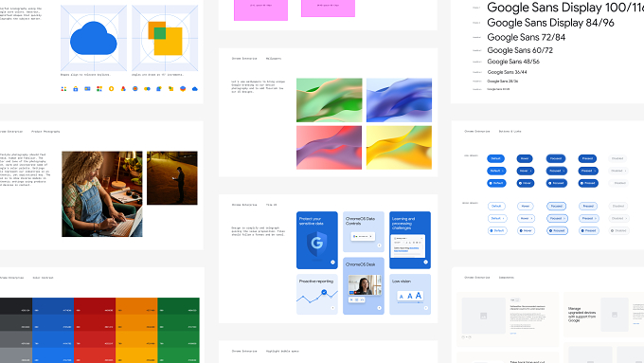Open the night photo of person standing

172,178
